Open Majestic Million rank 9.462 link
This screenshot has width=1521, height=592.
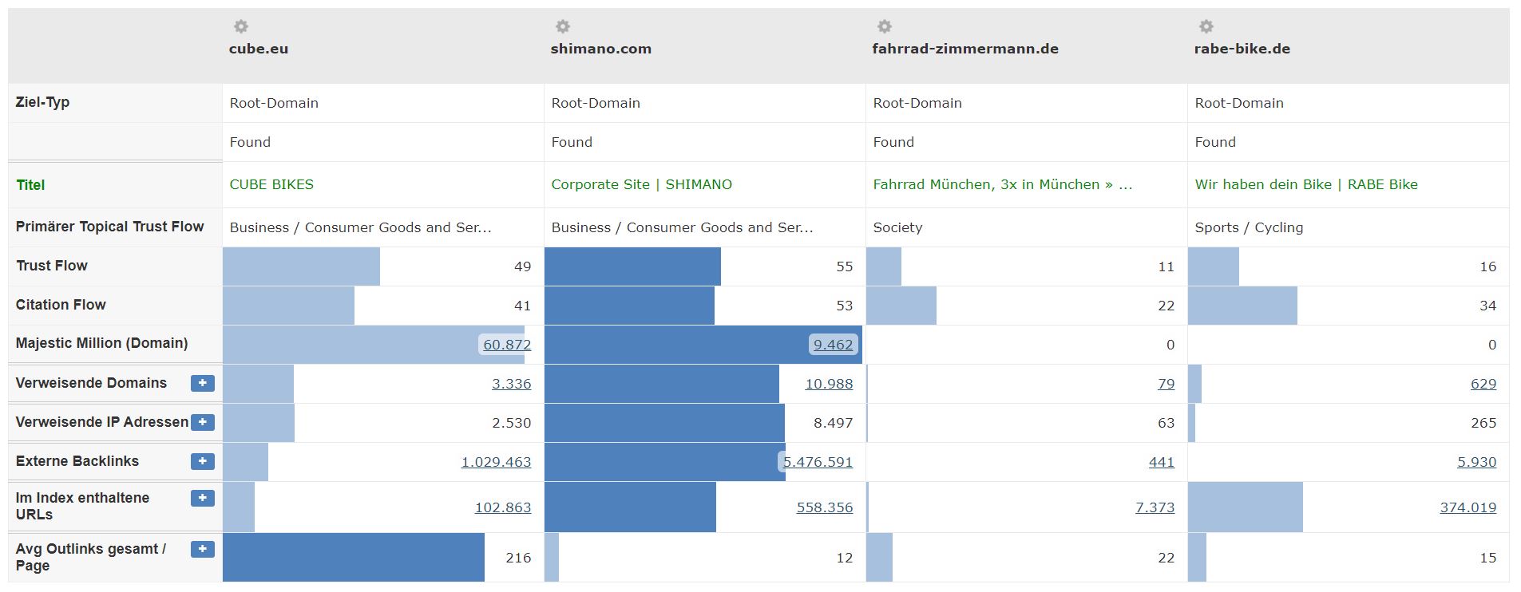833,345
